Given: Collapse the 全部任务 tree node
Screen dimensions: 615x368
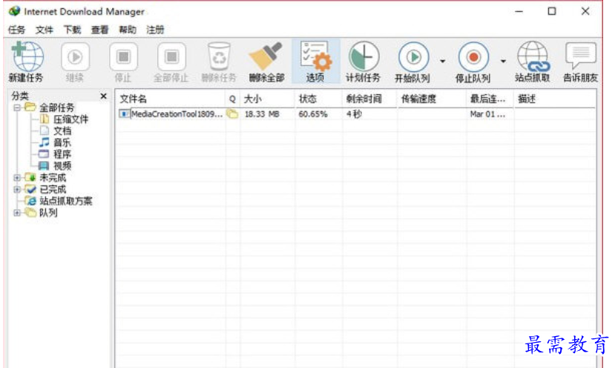Looking at the screenshot, I should pyautogui.click(x=17, y=108).
